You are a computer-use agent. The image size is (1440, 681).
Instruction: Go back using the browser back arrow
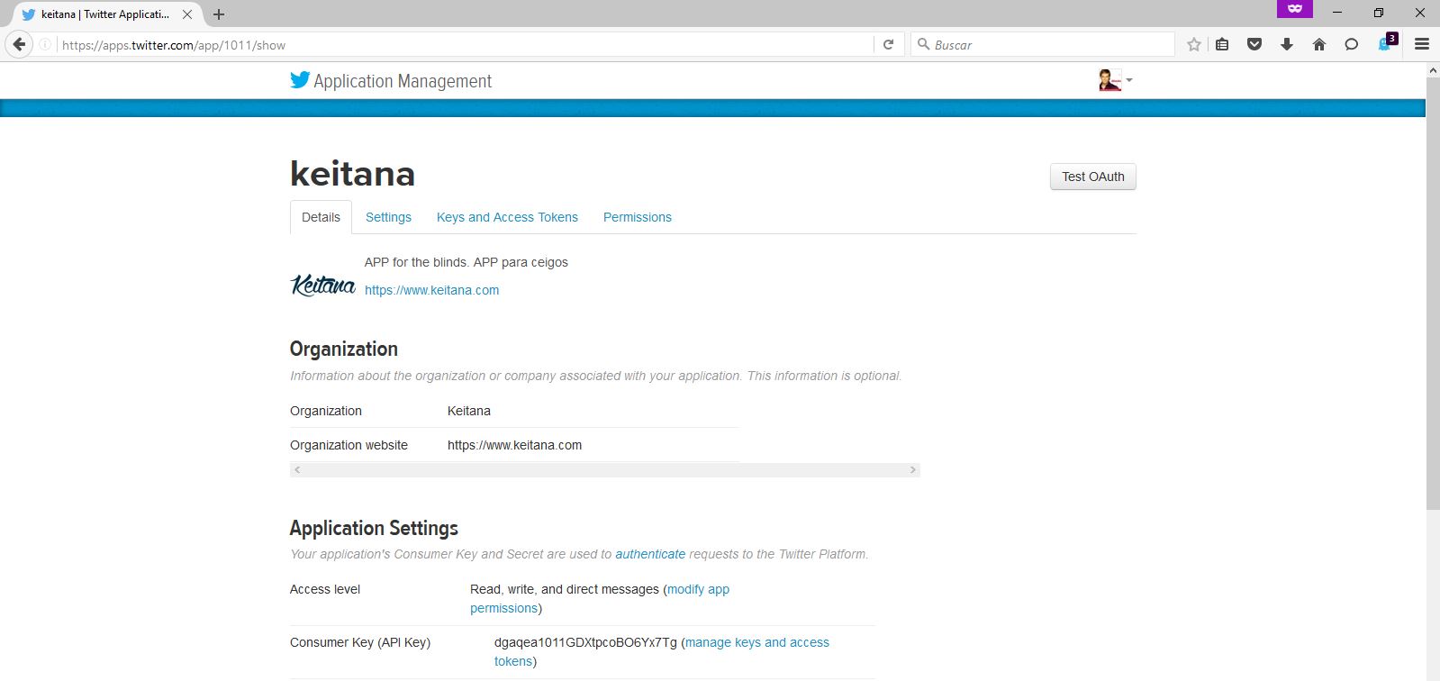coord(19,44)
